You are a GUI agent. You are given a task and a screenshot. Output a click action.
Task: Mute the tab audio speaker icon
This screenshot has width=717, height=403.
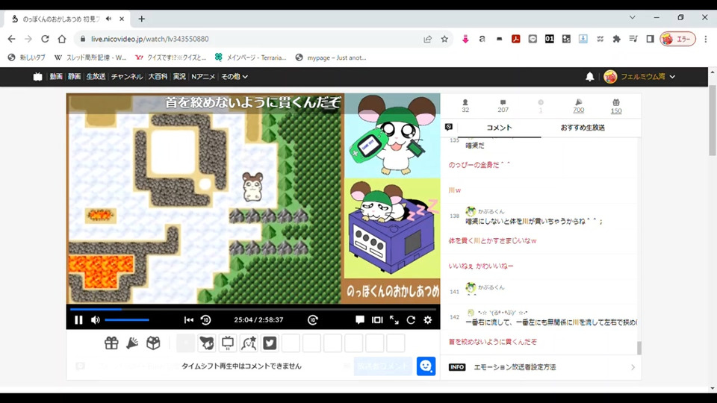(x=108, y=19)
